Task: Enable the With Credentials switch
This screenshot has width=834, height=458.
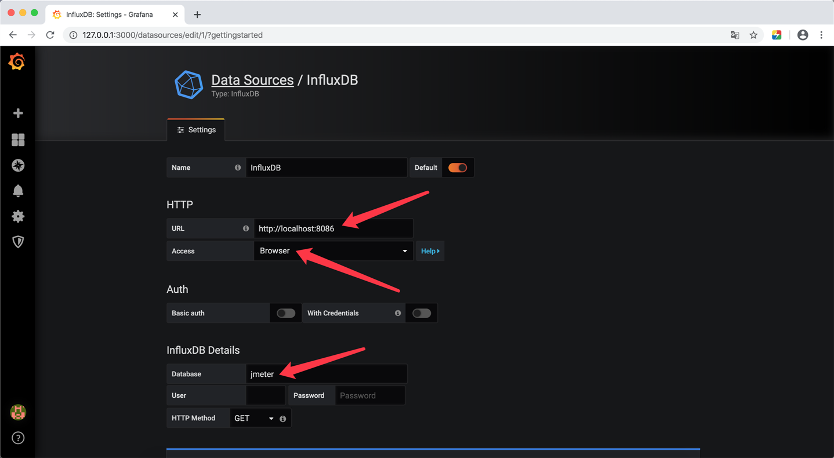Action: [x=422, y=313]
